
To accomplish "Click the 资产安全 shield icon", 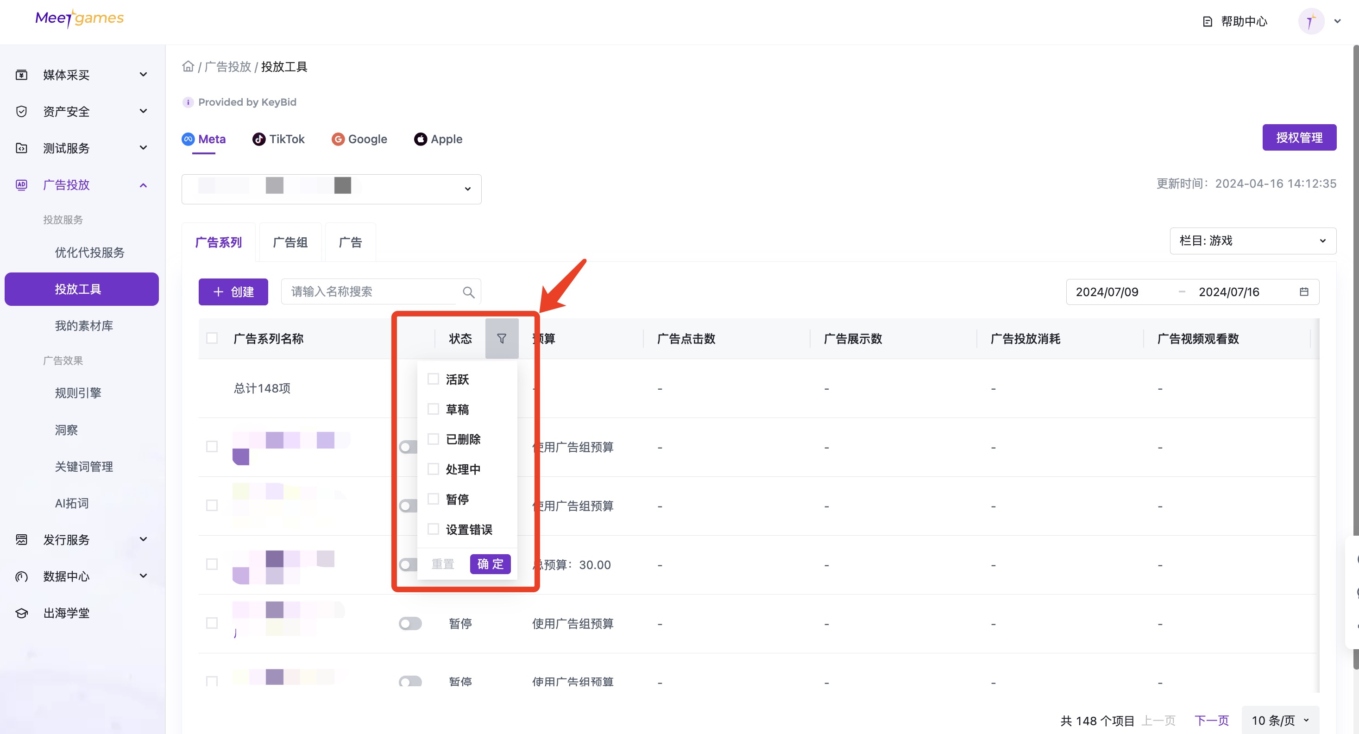I will [x=22, y=111].
